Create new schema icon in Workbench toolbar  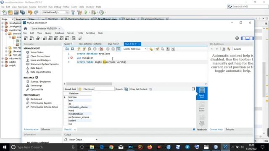pos(45,38)
